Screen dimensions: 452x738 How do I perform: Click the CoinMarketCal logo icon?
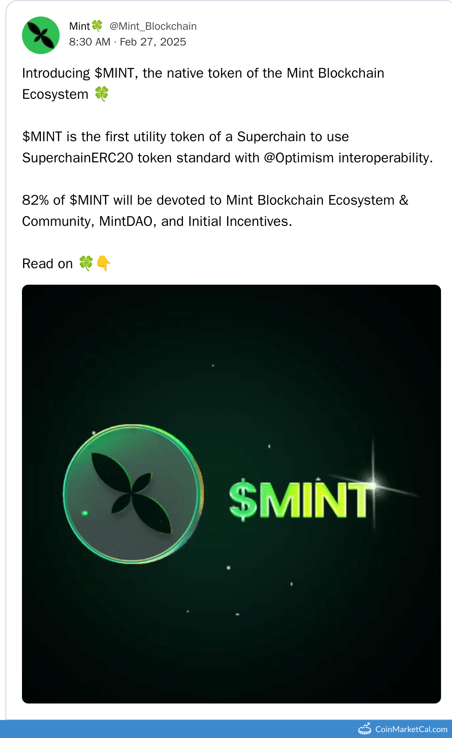click(365, 729)
